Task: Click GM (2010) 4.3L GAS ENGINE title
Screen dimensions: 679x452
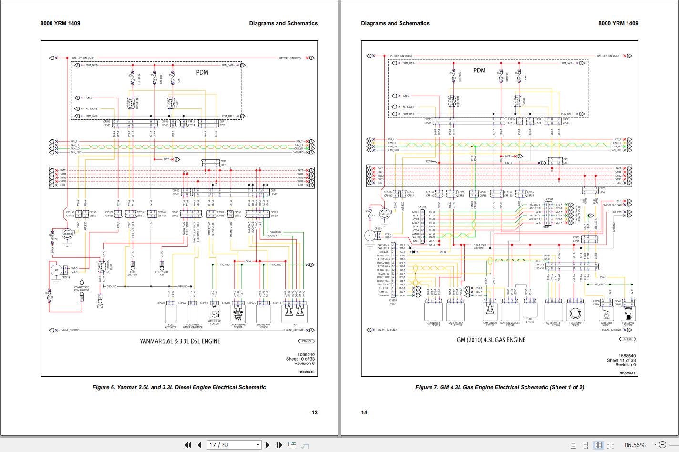Action: [491, 340]
